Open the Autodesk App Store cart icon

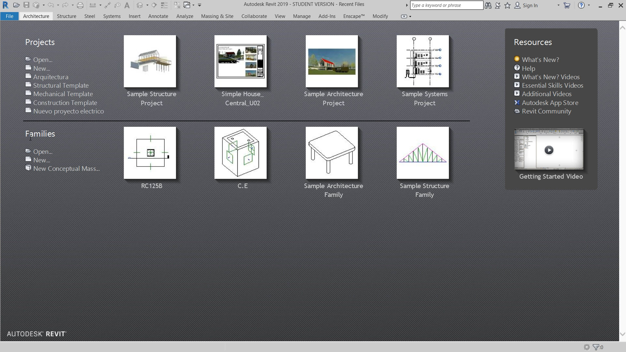[567, 6]
